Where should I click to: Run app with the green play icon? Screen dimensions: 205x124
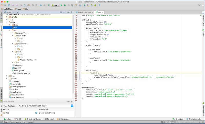61,5
